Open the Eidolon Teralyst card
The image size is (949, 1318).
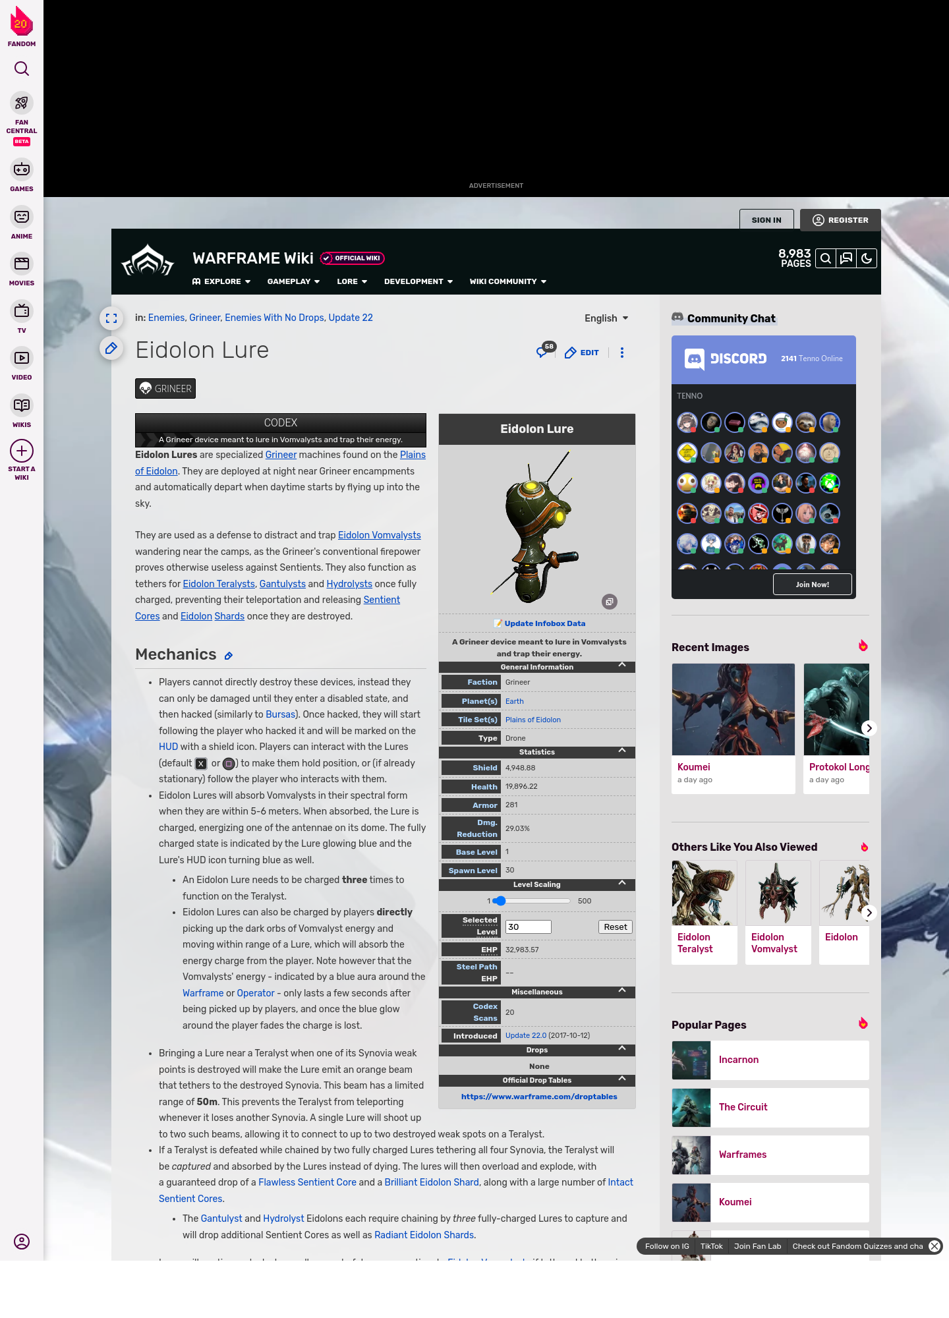point(705,913)
